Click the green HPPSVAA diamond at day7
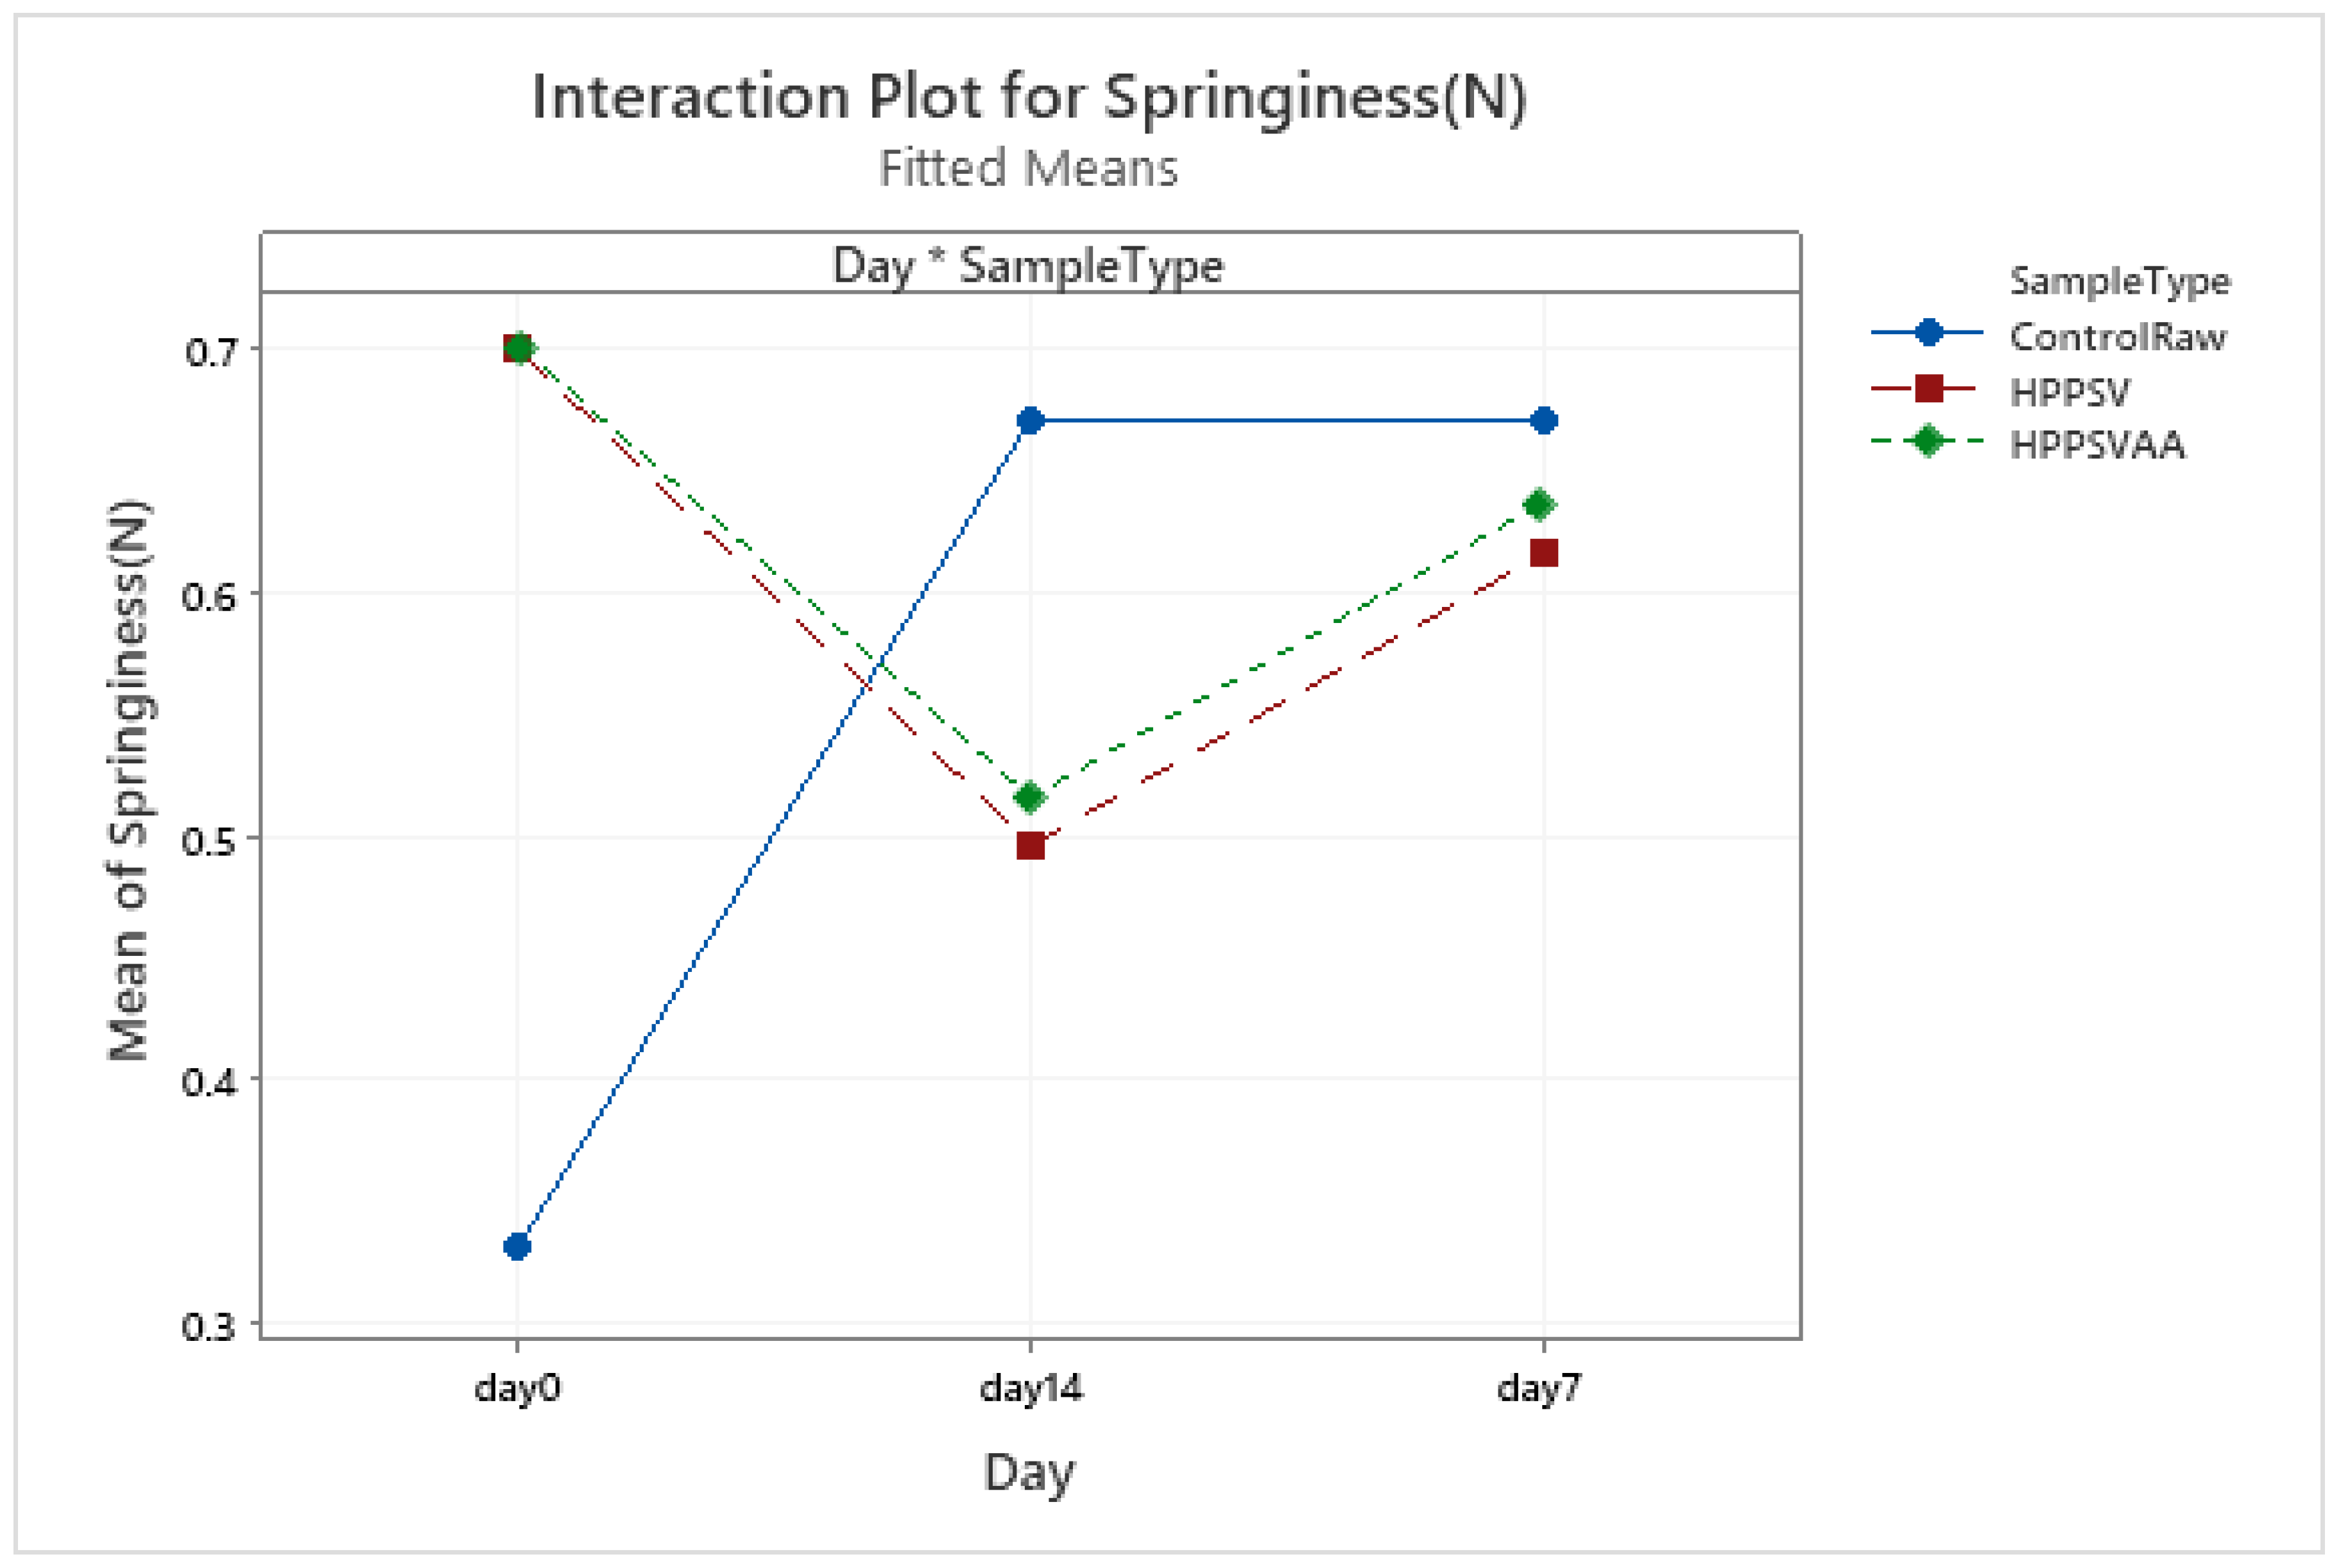 click(1539, 504)
